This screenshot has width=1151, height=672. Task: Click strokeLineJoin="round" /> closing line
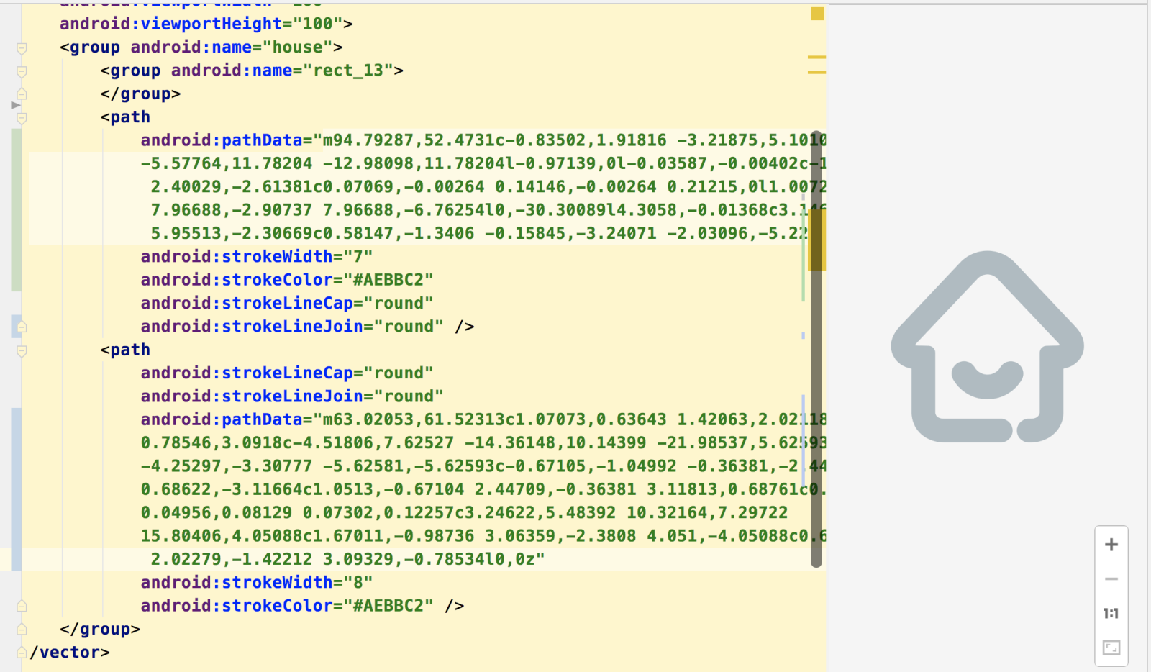tap(307, 327)
